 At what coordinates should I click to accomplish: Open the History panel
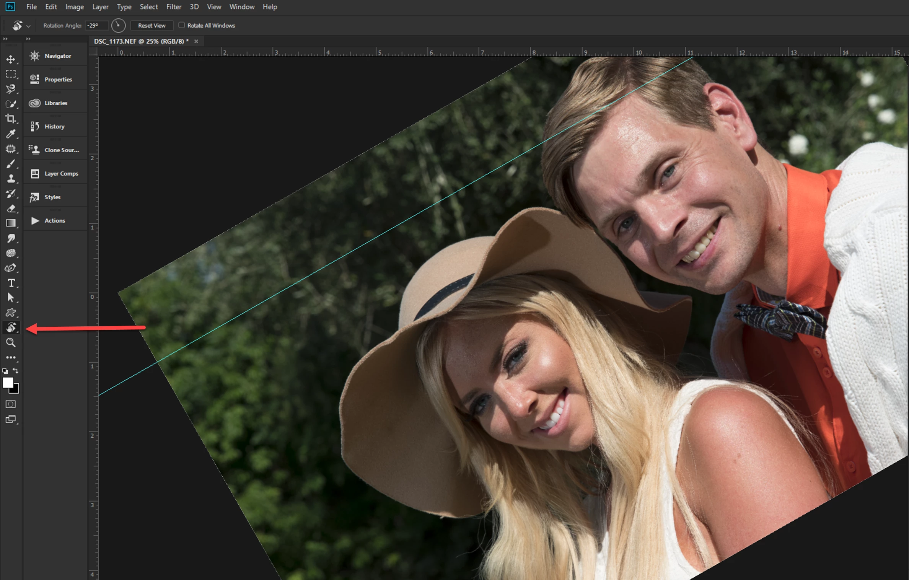[x=54, y=127]
